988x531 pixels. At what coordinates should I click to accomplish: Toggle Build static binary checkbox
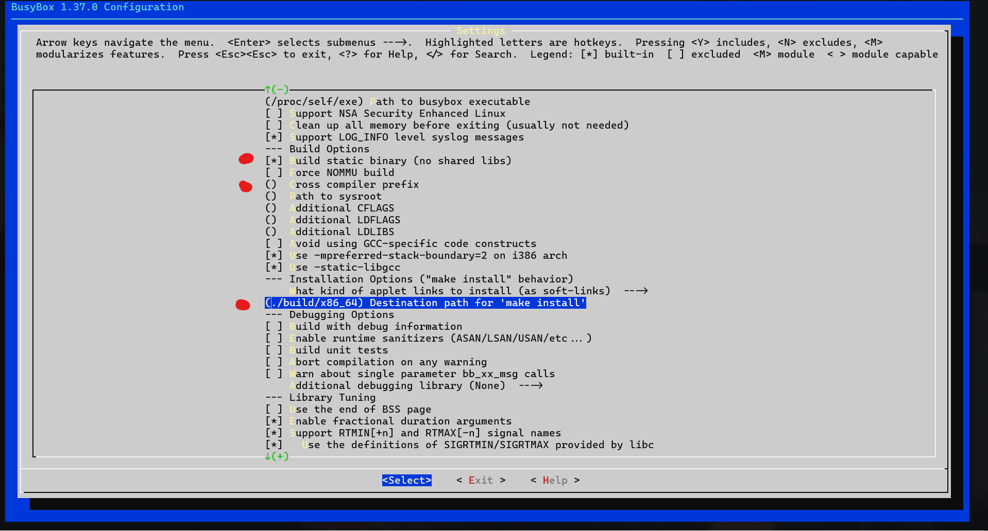pyautogui.click(x=274, y=161)
